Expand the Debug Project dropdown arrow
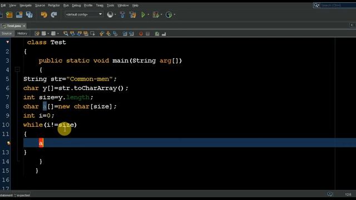Screen dimensions: 356x200 [x=161, y=15]
